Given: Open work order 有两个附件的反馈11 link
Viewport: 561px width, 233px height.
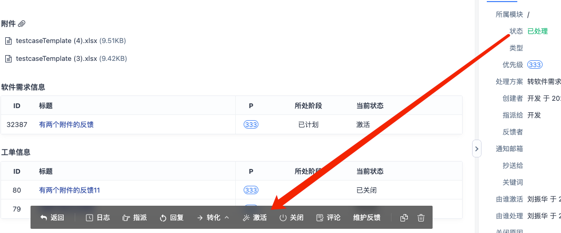Looking at the screenshot, I should [69, 190].
